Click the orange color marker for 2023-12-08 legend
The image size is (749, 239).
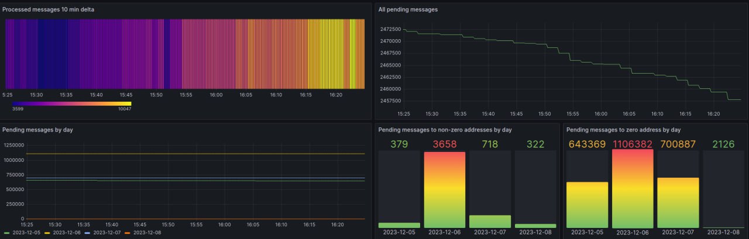[128, 233]
